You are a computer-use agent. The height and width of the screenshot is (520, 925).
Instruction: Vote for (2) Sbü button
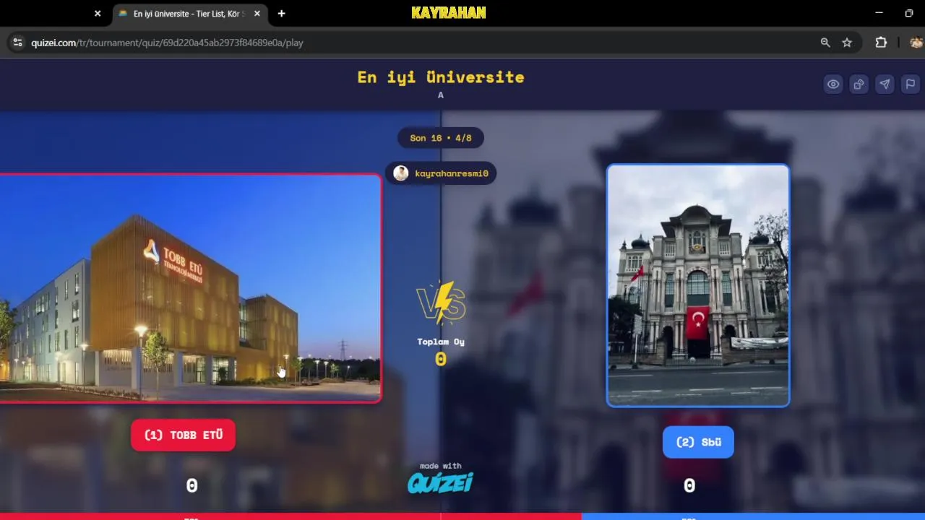click(x=698, y=442)
